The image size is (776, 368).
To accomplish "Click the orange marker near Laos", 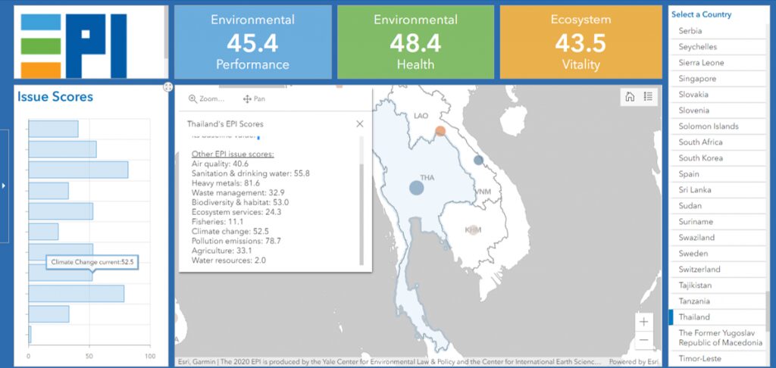I will [440, 131].
